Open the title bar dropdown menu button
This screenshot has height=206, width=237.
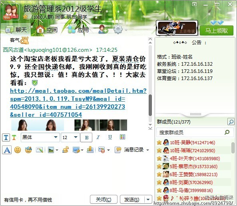194,4
